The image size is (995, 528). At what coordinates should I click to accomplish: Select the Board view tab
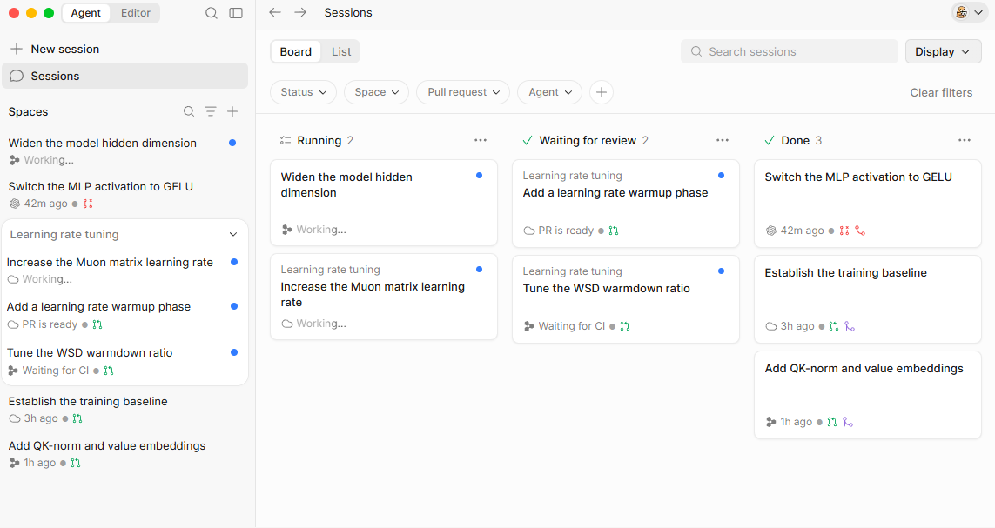tap(296, 52)
